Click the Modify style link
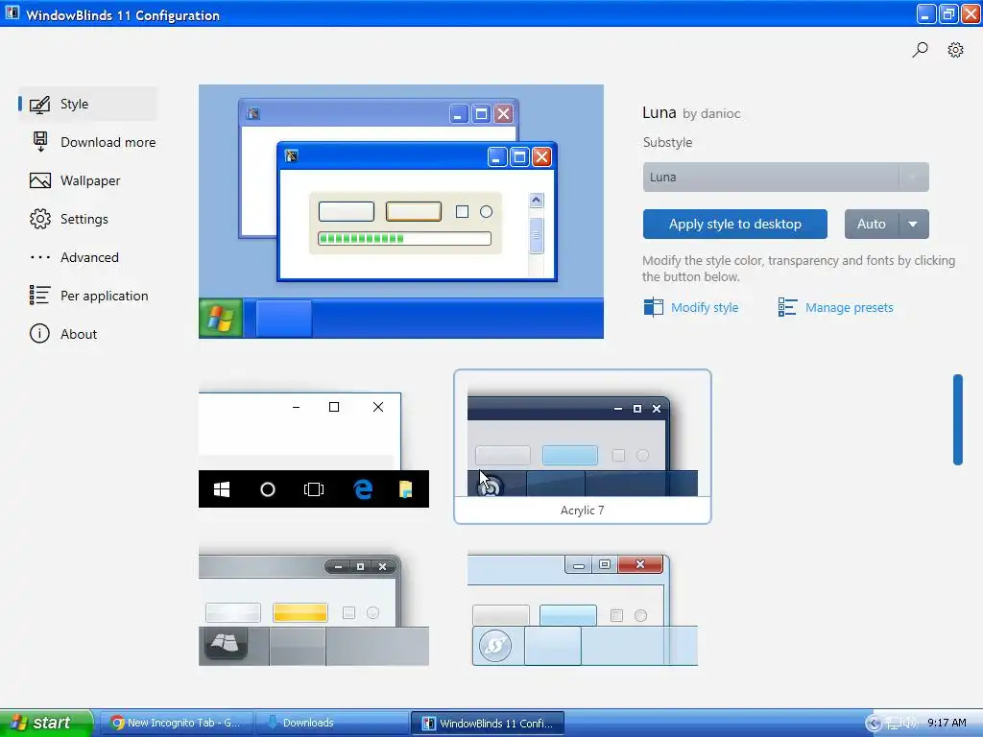 705,308
